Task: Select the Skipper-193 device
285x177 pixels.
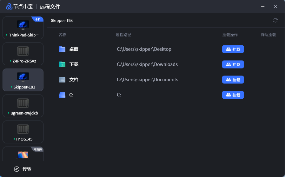Action: click(23, 80)
